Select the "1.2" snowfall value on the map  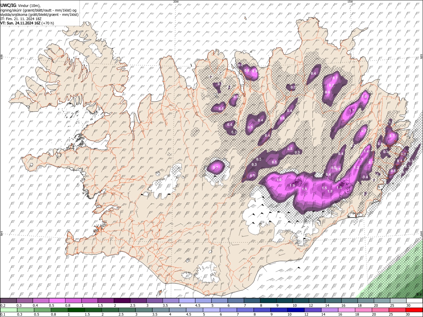356,167
